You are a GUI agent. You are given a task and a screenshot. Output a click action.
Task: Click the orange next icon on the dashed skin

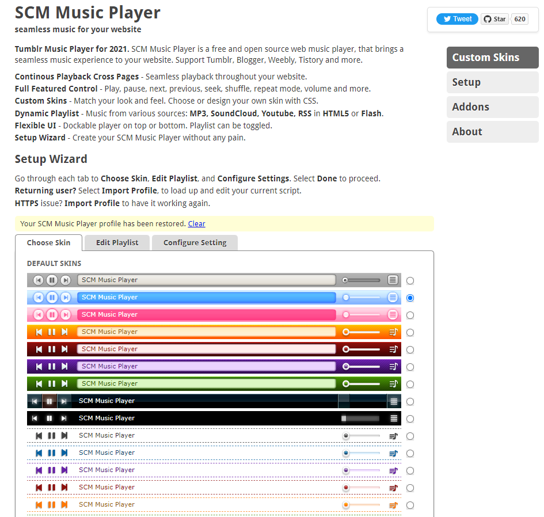click(64, 505)
